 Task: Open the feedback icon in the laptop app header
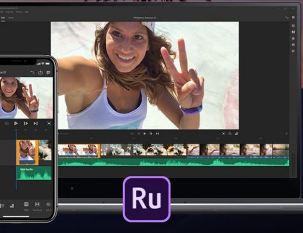[293, 17]
